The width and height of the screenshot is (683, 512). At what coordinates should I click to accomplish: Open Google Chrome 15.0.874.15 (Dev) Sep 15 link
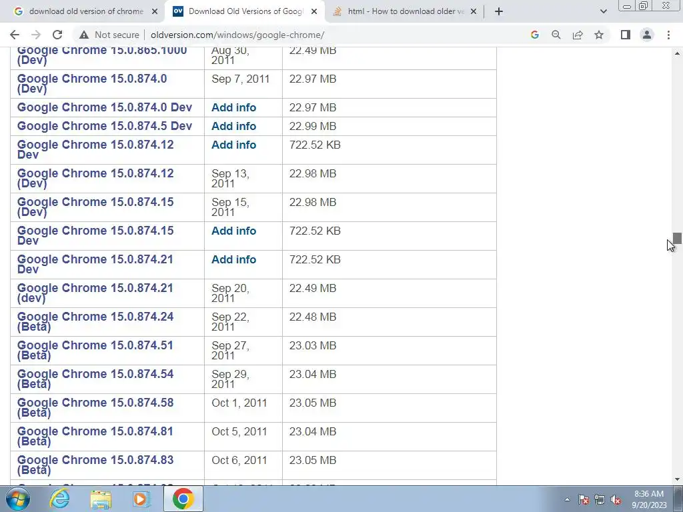[95, 207]
